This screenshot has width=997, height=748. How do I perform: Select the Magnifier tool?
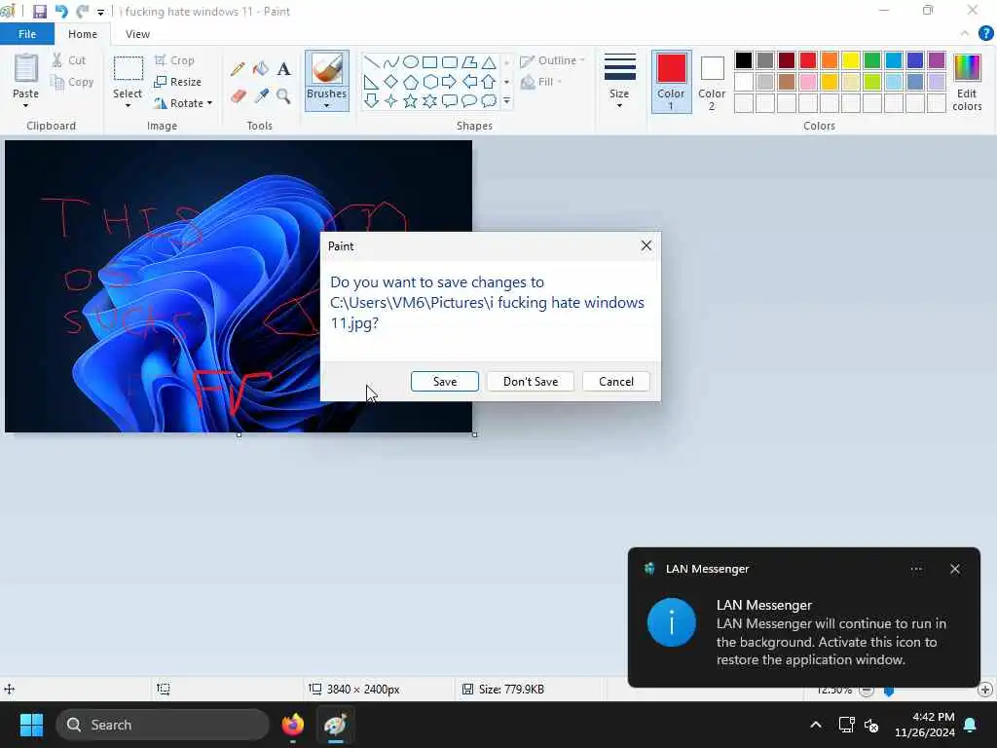(283, 96)
